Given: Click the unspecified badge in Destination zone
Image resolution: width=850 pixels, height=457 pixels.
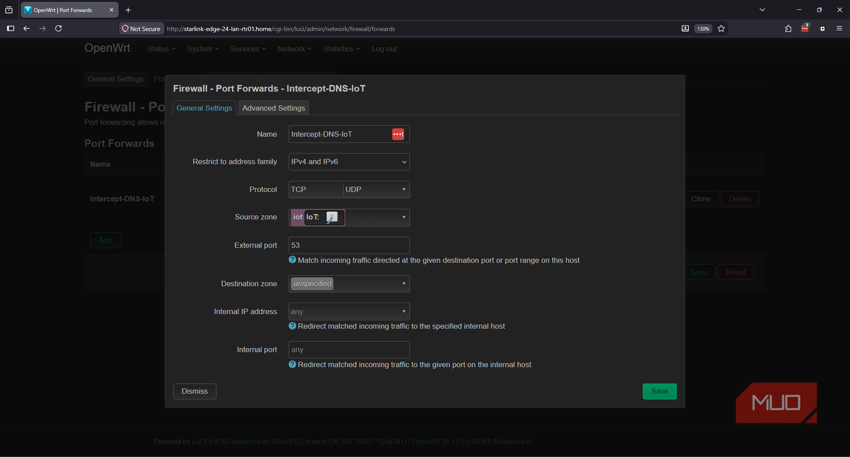Looking at the screenshot, I should coord(312,284).
